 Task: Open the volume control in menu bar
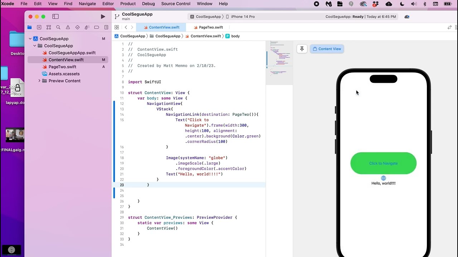click(x=414, y=4)
